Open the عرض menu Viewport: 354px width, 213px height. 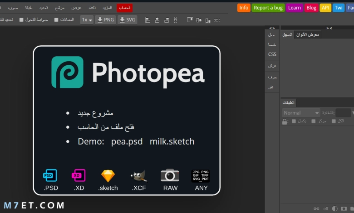coord(76,8)
